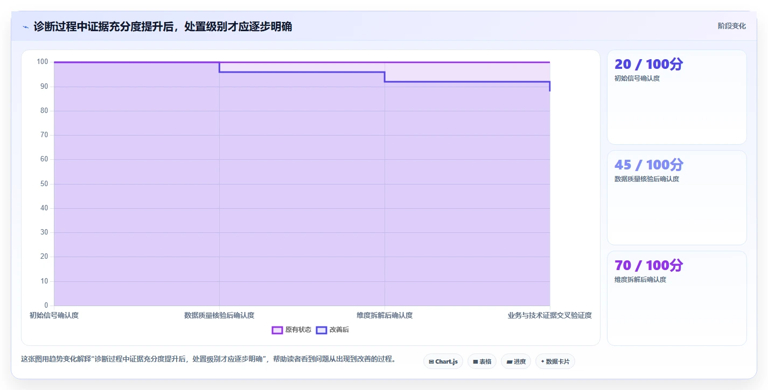Open the 70 / 100分 维度拆解后确认度 card
The height and width of the screenshot is (390, 768).
(677, 298)
